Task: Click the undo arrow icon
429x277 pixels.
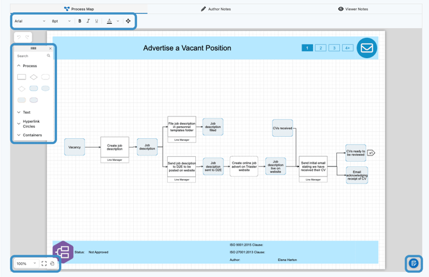Action: [x=19, y=37]
